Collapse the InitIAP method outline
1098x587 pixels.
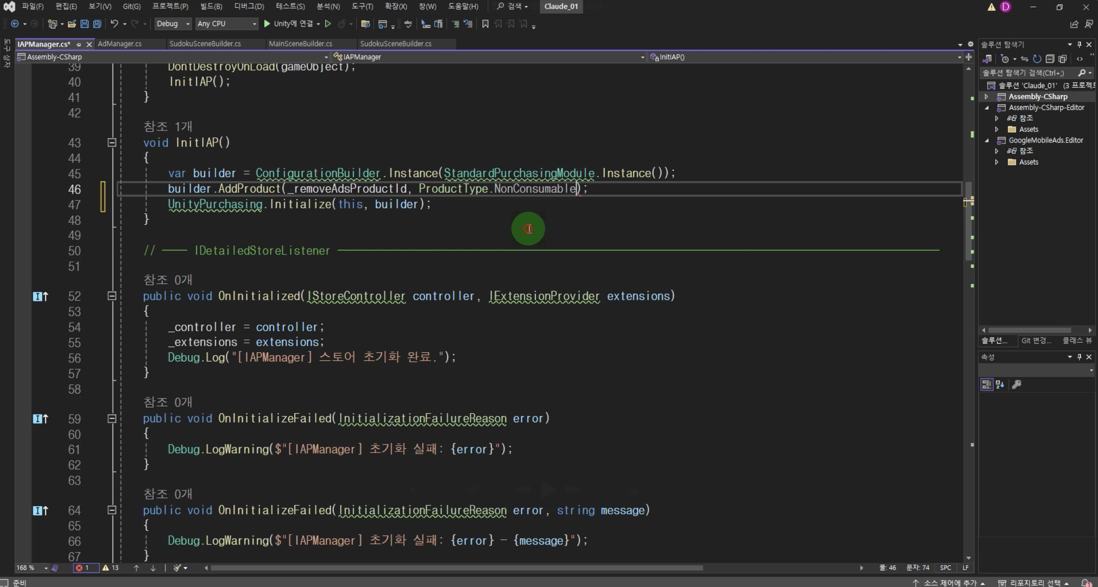(x=112, y=142)
